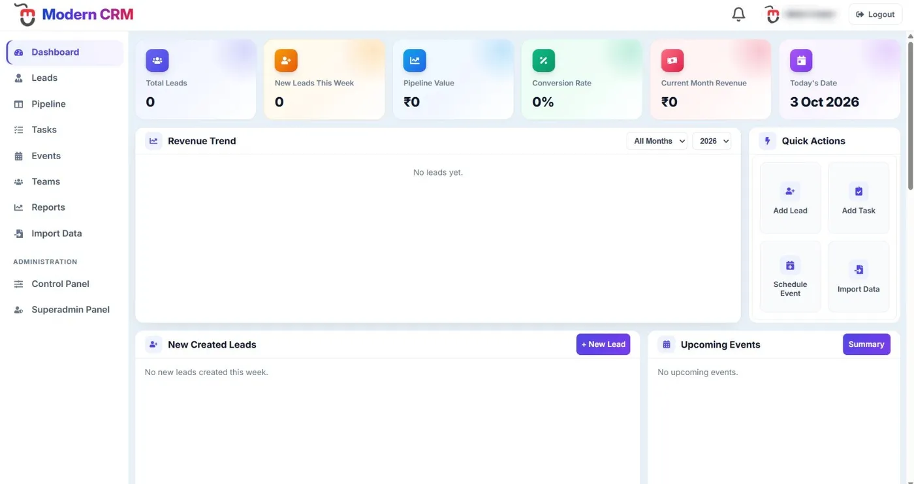Open Control Panel from the sidebar
914x484 pixels.
coord(65,284)
